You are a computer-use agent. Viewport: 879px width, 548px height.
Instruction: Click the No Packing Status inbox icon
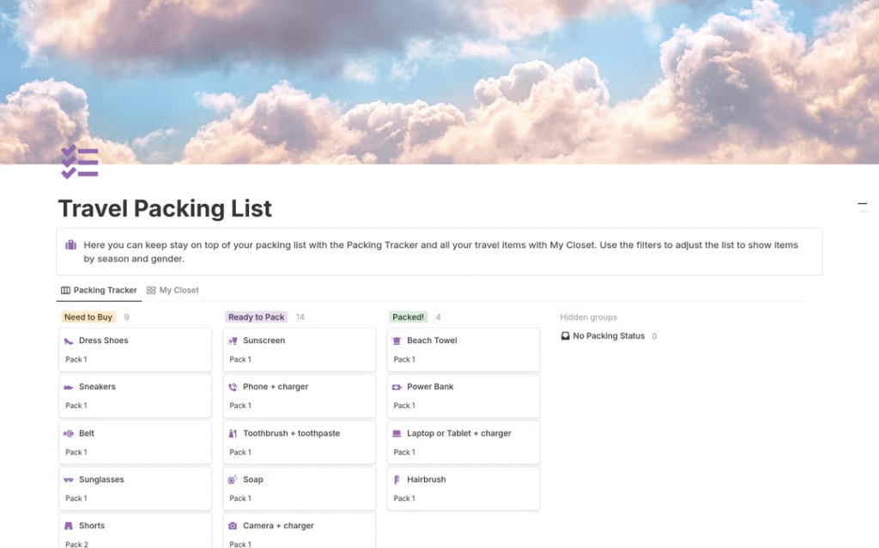pos(565,336)
